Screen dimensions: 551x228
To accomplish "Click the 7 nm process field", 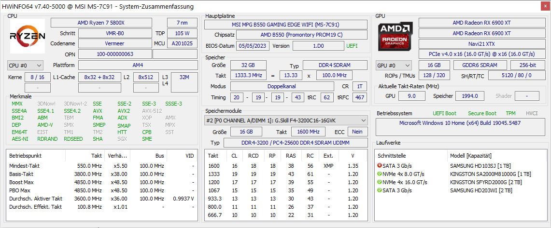I will [182, 23].
